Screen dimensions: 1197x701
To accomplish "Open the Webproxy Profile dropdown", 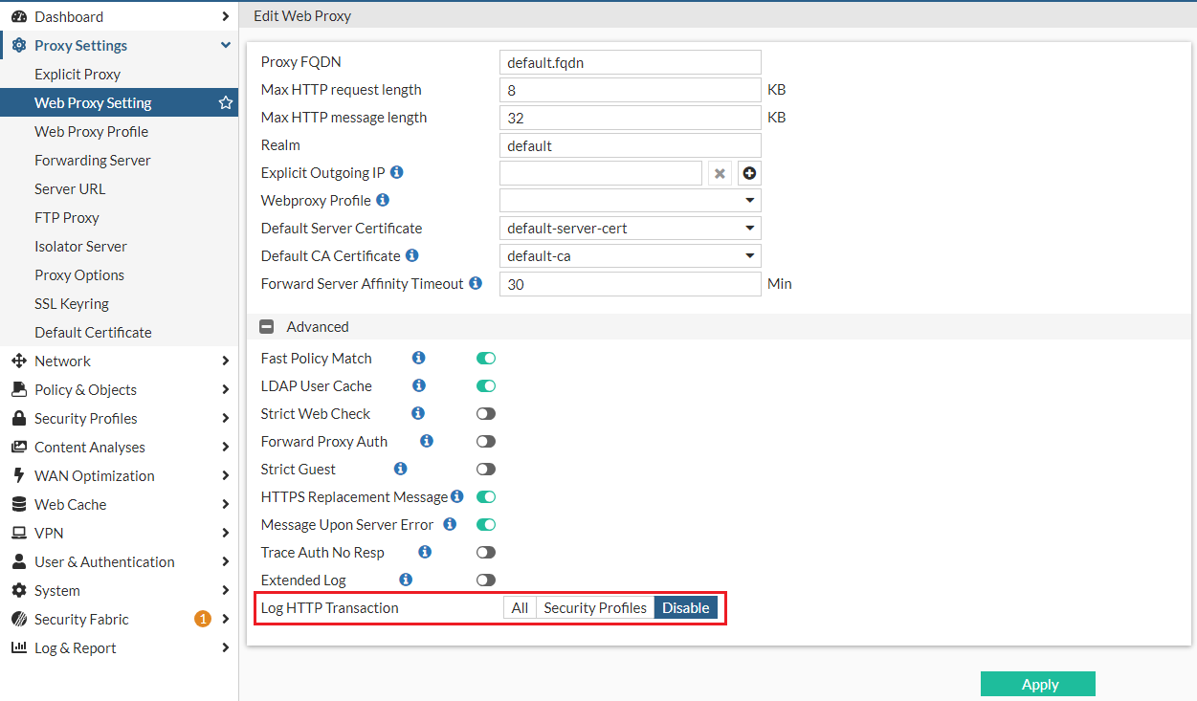I will coord(630,201).
